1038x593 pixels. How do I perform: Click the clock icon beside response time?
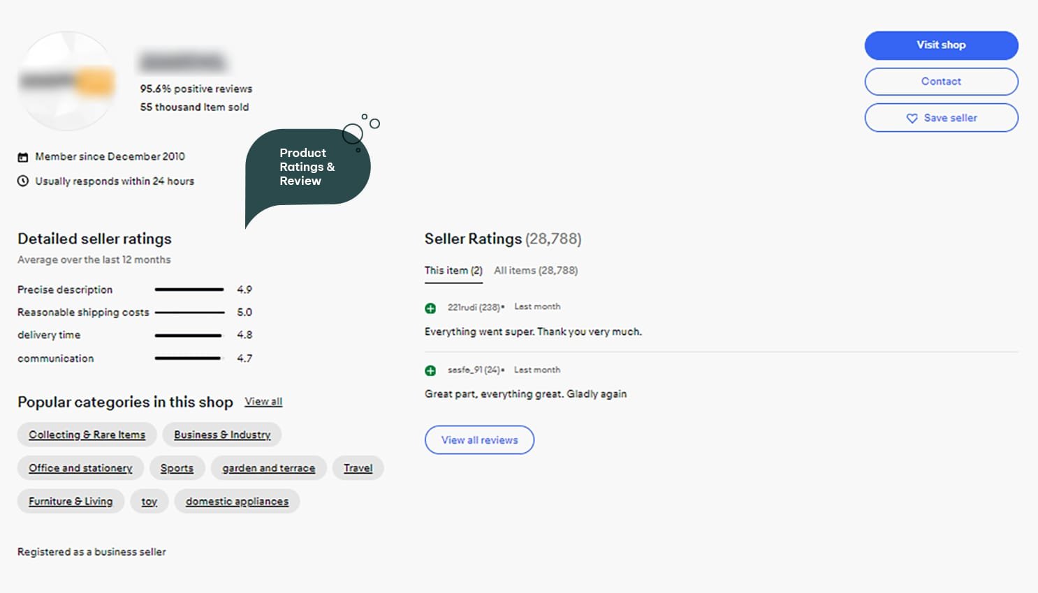(23, 181)
